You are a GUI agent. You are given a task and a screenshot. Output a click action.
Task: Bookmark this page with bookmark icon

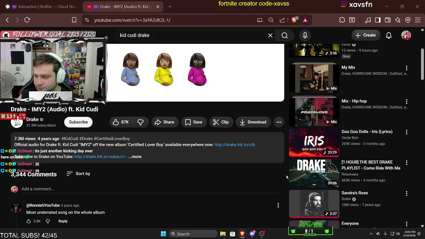tap(74, 20)
